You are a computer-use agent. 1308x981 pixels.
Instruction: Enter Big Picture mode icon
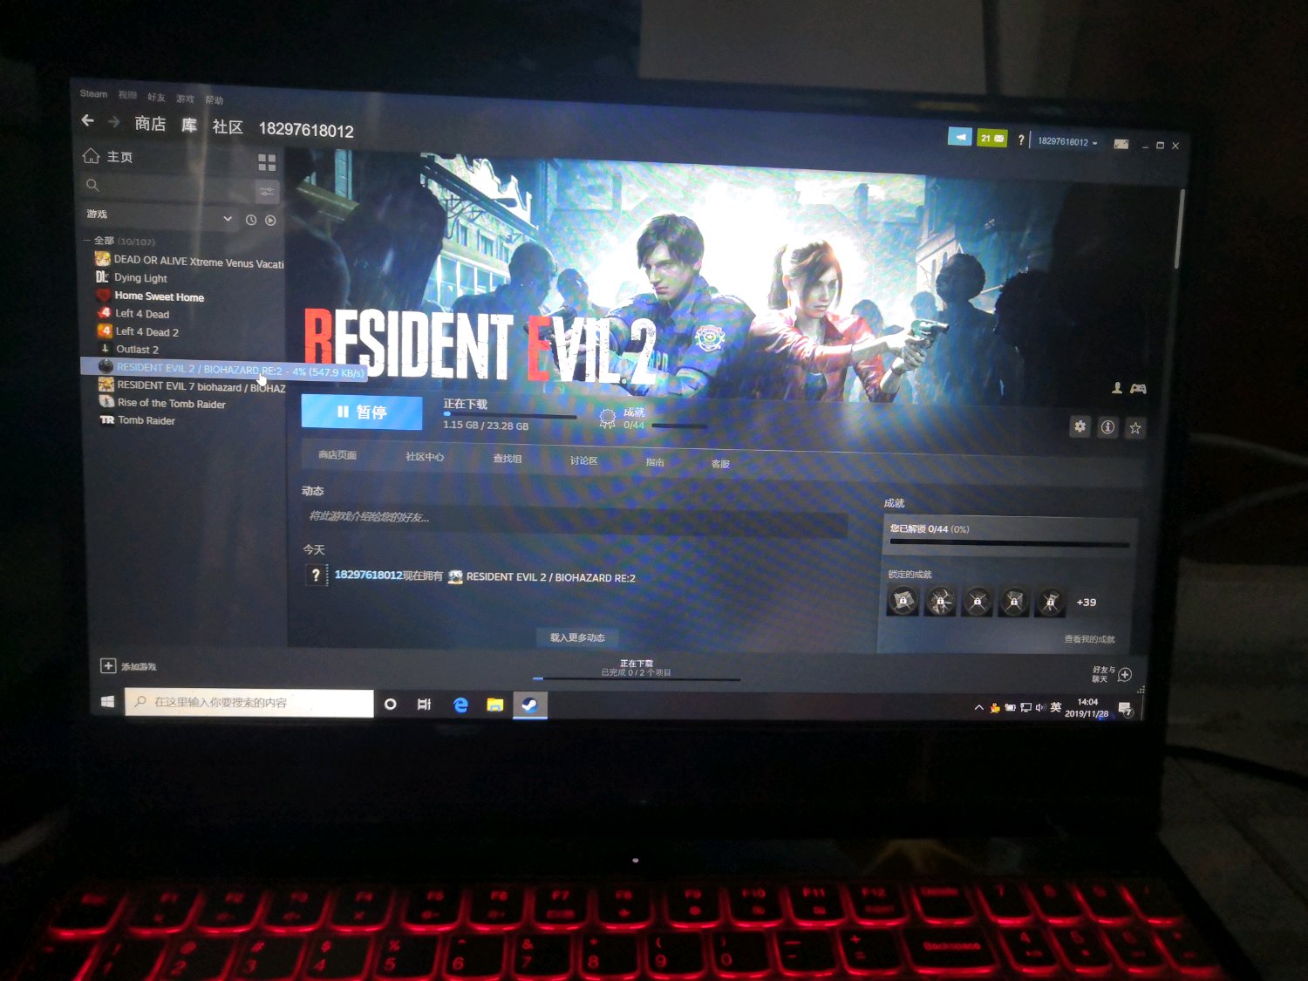click(1121, 144)
